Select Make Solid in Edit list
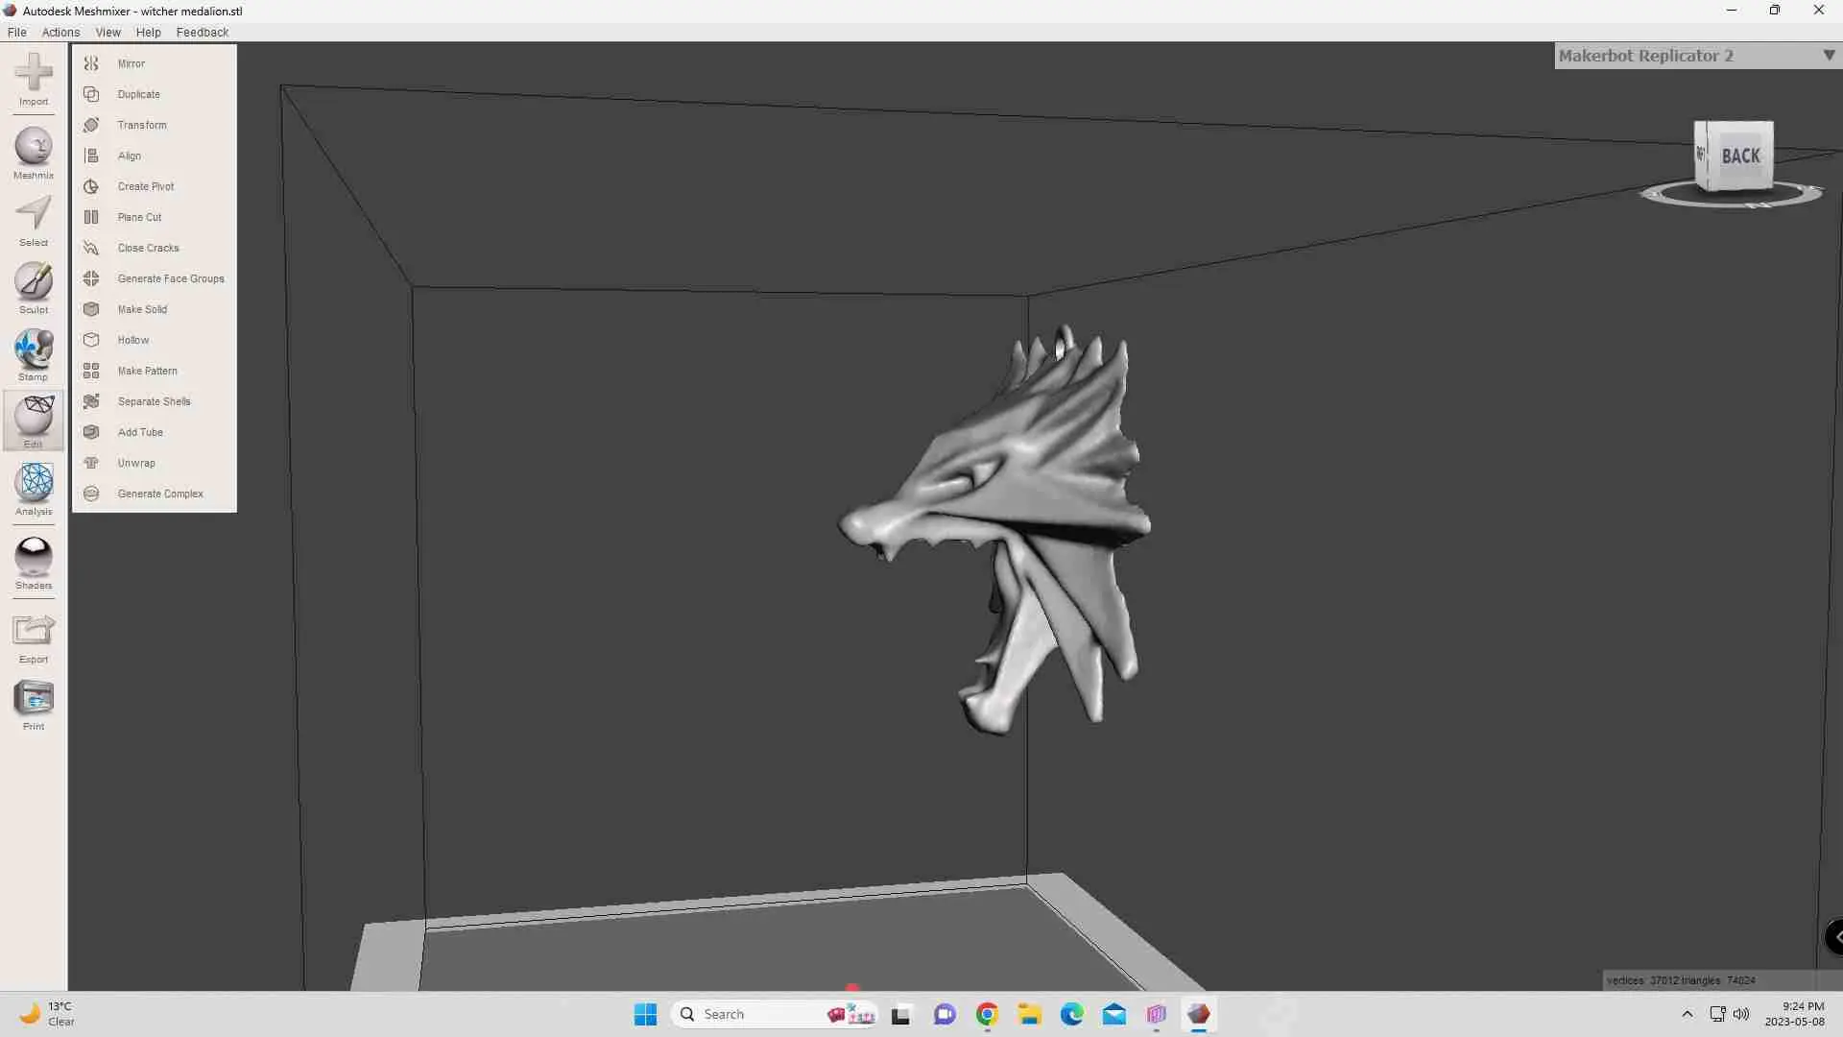This screenshot has height=1037, width=1843. point(142,309)
